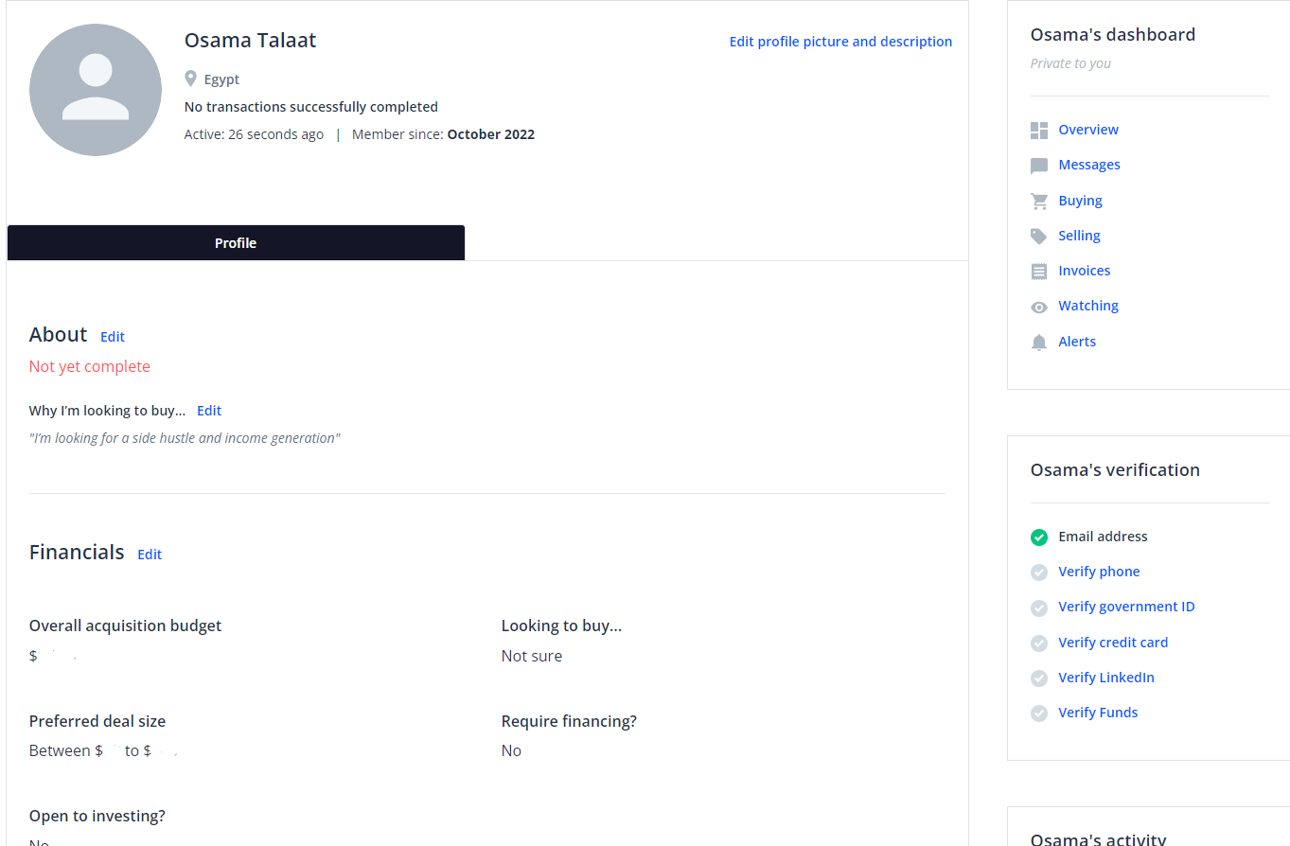The image size is (1290, 846).
Task: Open Edit profile picture and description
Action: pos(840,42)
